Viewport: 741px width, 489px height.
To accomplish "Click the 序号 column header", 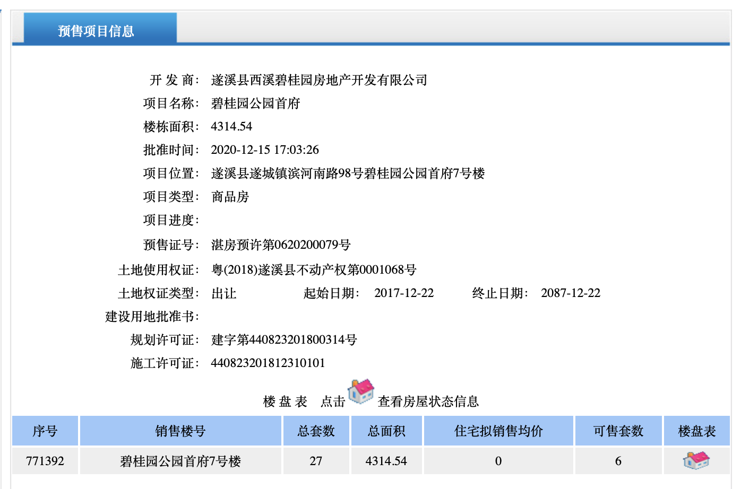I will (x=45, y=431).
